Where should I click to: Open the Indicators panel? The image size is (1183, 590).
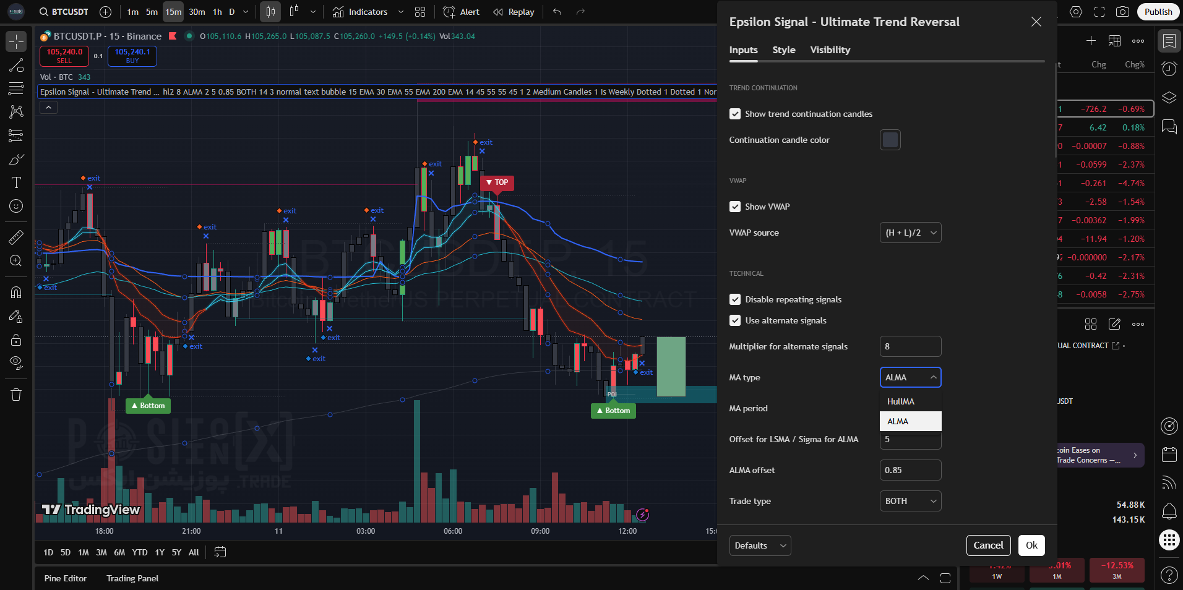pos(360,12)
